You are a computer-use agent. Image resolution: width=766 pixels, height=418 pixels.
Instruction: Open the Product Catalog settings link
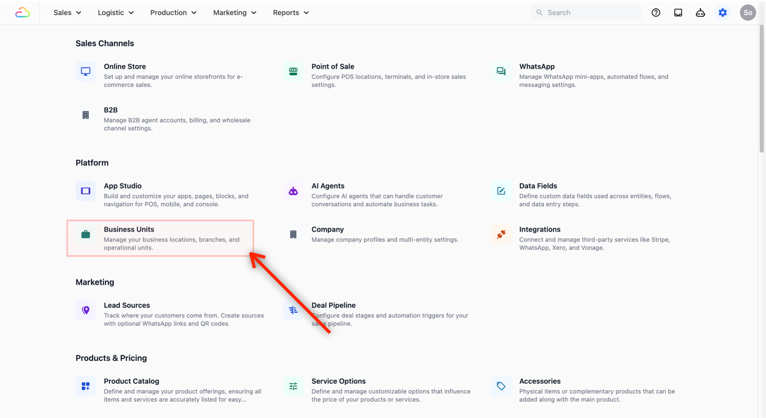(x=131, y=381)
